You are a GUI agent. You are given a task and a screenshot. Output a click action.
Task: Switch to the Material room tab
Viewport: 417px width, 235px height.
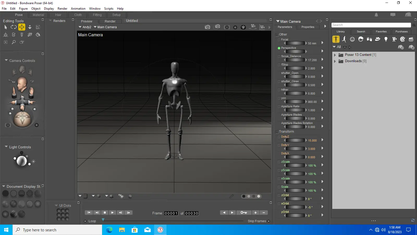pyautogui.click(x=38, y=15)
